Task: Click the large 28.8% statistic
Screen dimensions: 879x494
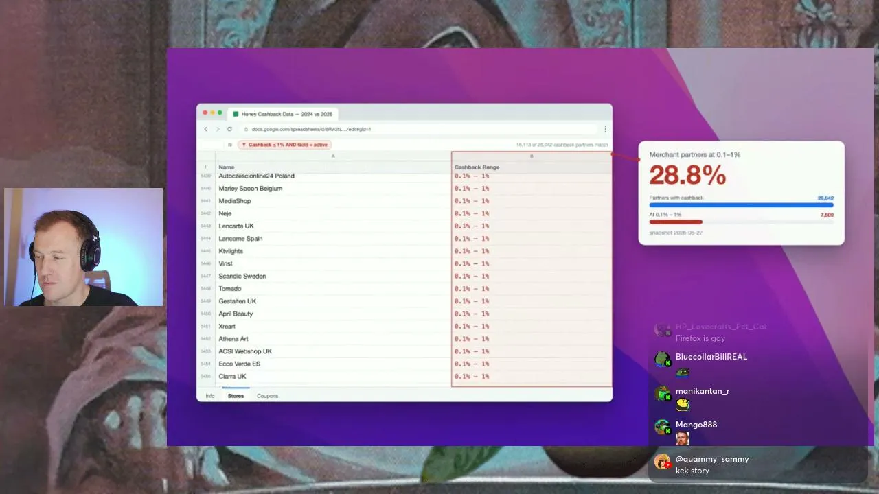Action: (687, 176)
